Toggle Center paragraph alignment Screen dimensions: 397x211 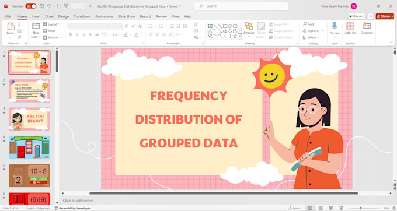[x=157, y=34]
